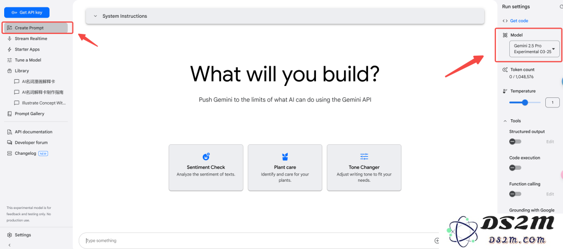This screenshot has height=249, width=563.
Task: Open the Get code link
Action: [x=519, y=21]
